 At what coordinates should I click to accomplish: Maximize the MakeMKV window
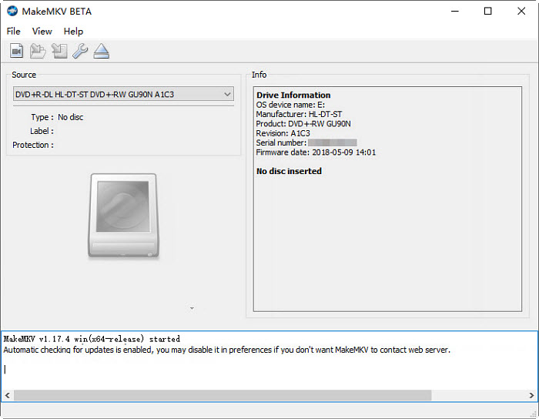coord(487,11)
